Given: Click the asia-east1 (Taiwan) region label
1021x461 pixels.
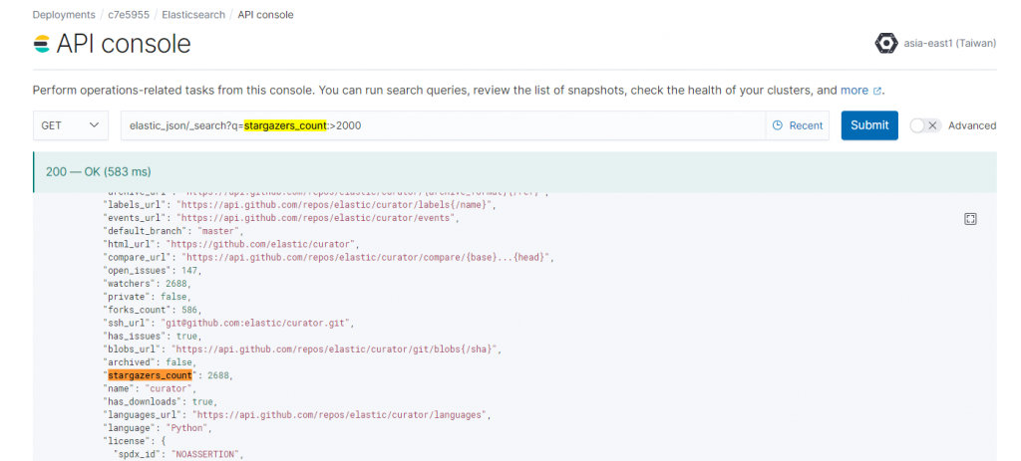Looking at the screenshot, I should 950,44.
